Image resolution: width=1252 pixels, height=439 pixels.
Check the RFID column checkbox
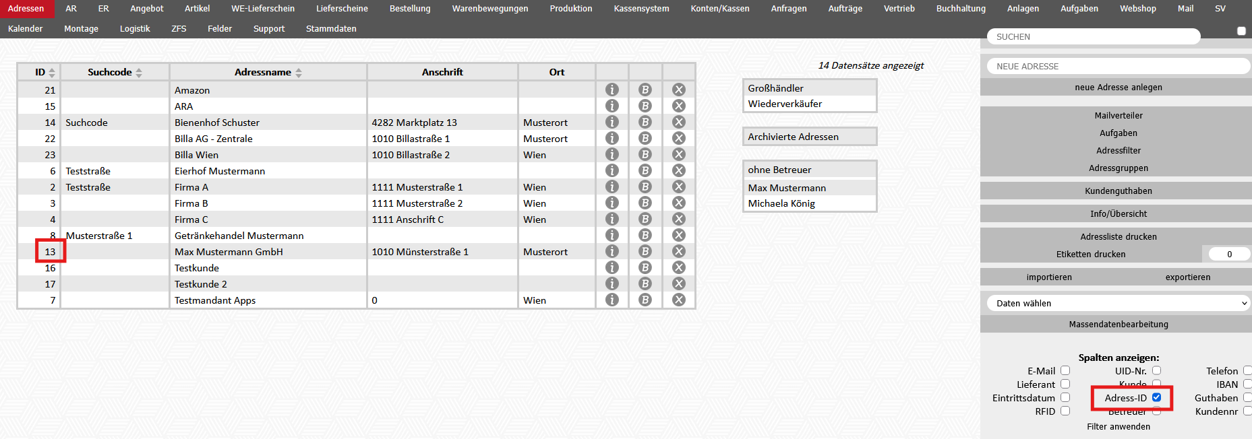[x=1065, y=411]
